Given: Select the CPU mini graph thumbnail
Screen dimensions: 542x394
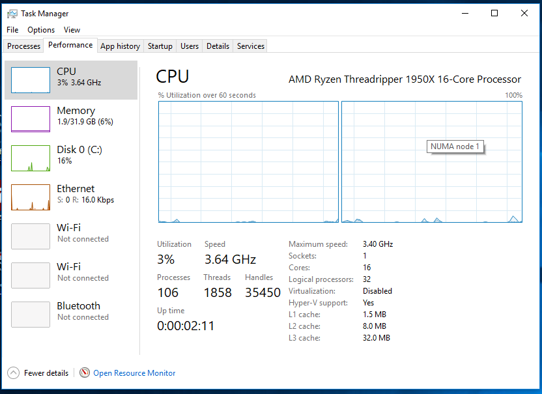Looking at the screenshot, I should [x=31, y=80].
